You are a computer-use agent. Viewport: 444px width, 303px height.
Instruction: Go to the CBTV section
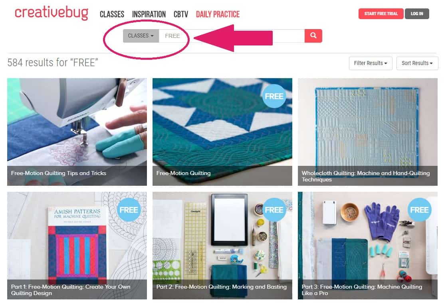tap(180, 14)
